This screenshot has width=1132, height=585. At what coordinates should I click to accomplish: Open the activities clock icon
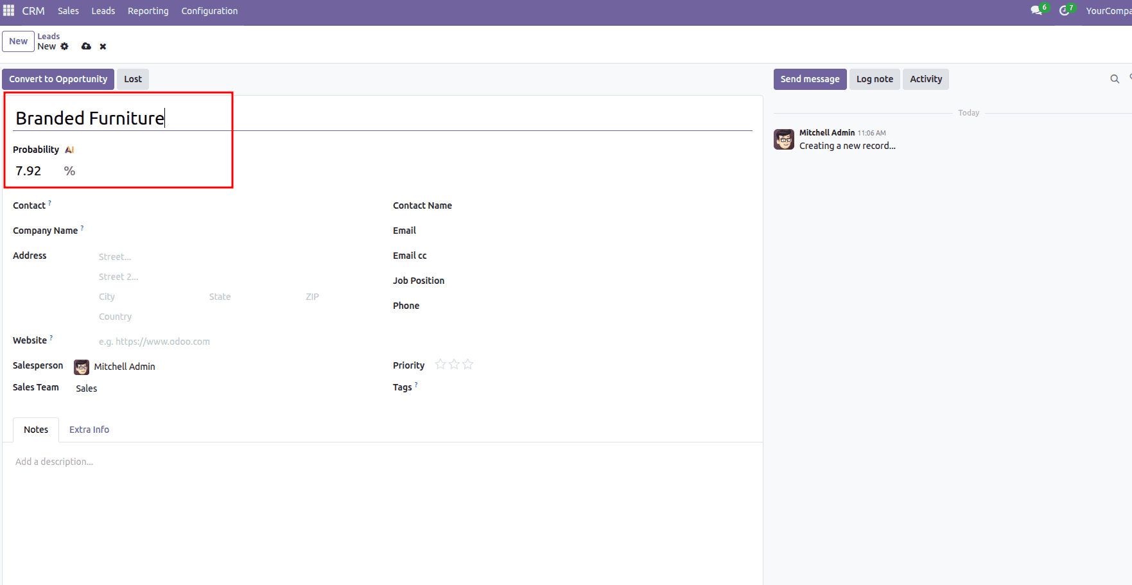point(1064,10)
